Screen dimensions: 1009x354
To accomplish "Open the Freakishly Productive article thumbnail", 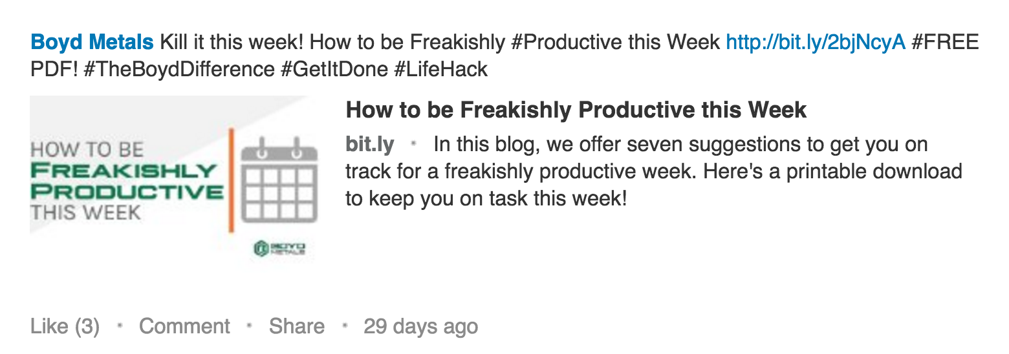I will tap(174, 180).
